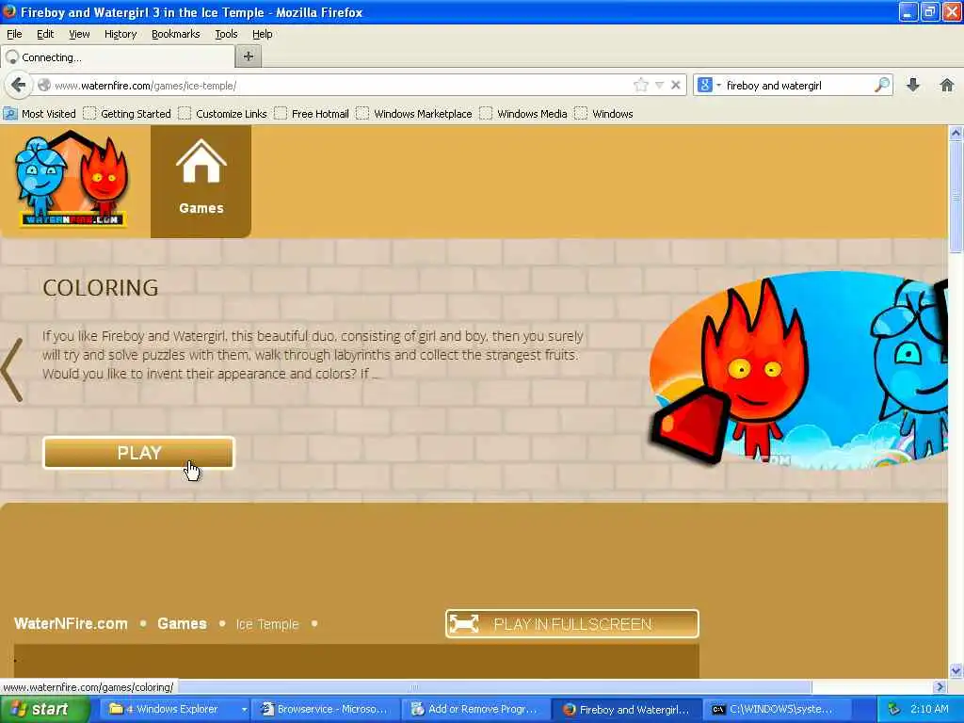Select the Connecting... tab
964x723 pixels.
118,57
